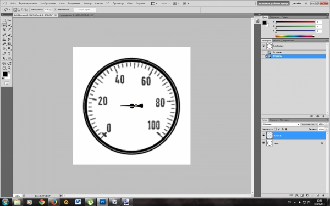The width and height of the screenshot is (330, 206).
Task: Toggle Lock all (padlock icon) in the Layers panel
Action: [x=286, y=129]
